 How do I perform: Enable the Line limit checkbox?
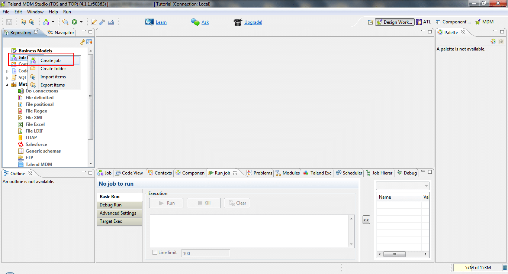tap(155, 252)
